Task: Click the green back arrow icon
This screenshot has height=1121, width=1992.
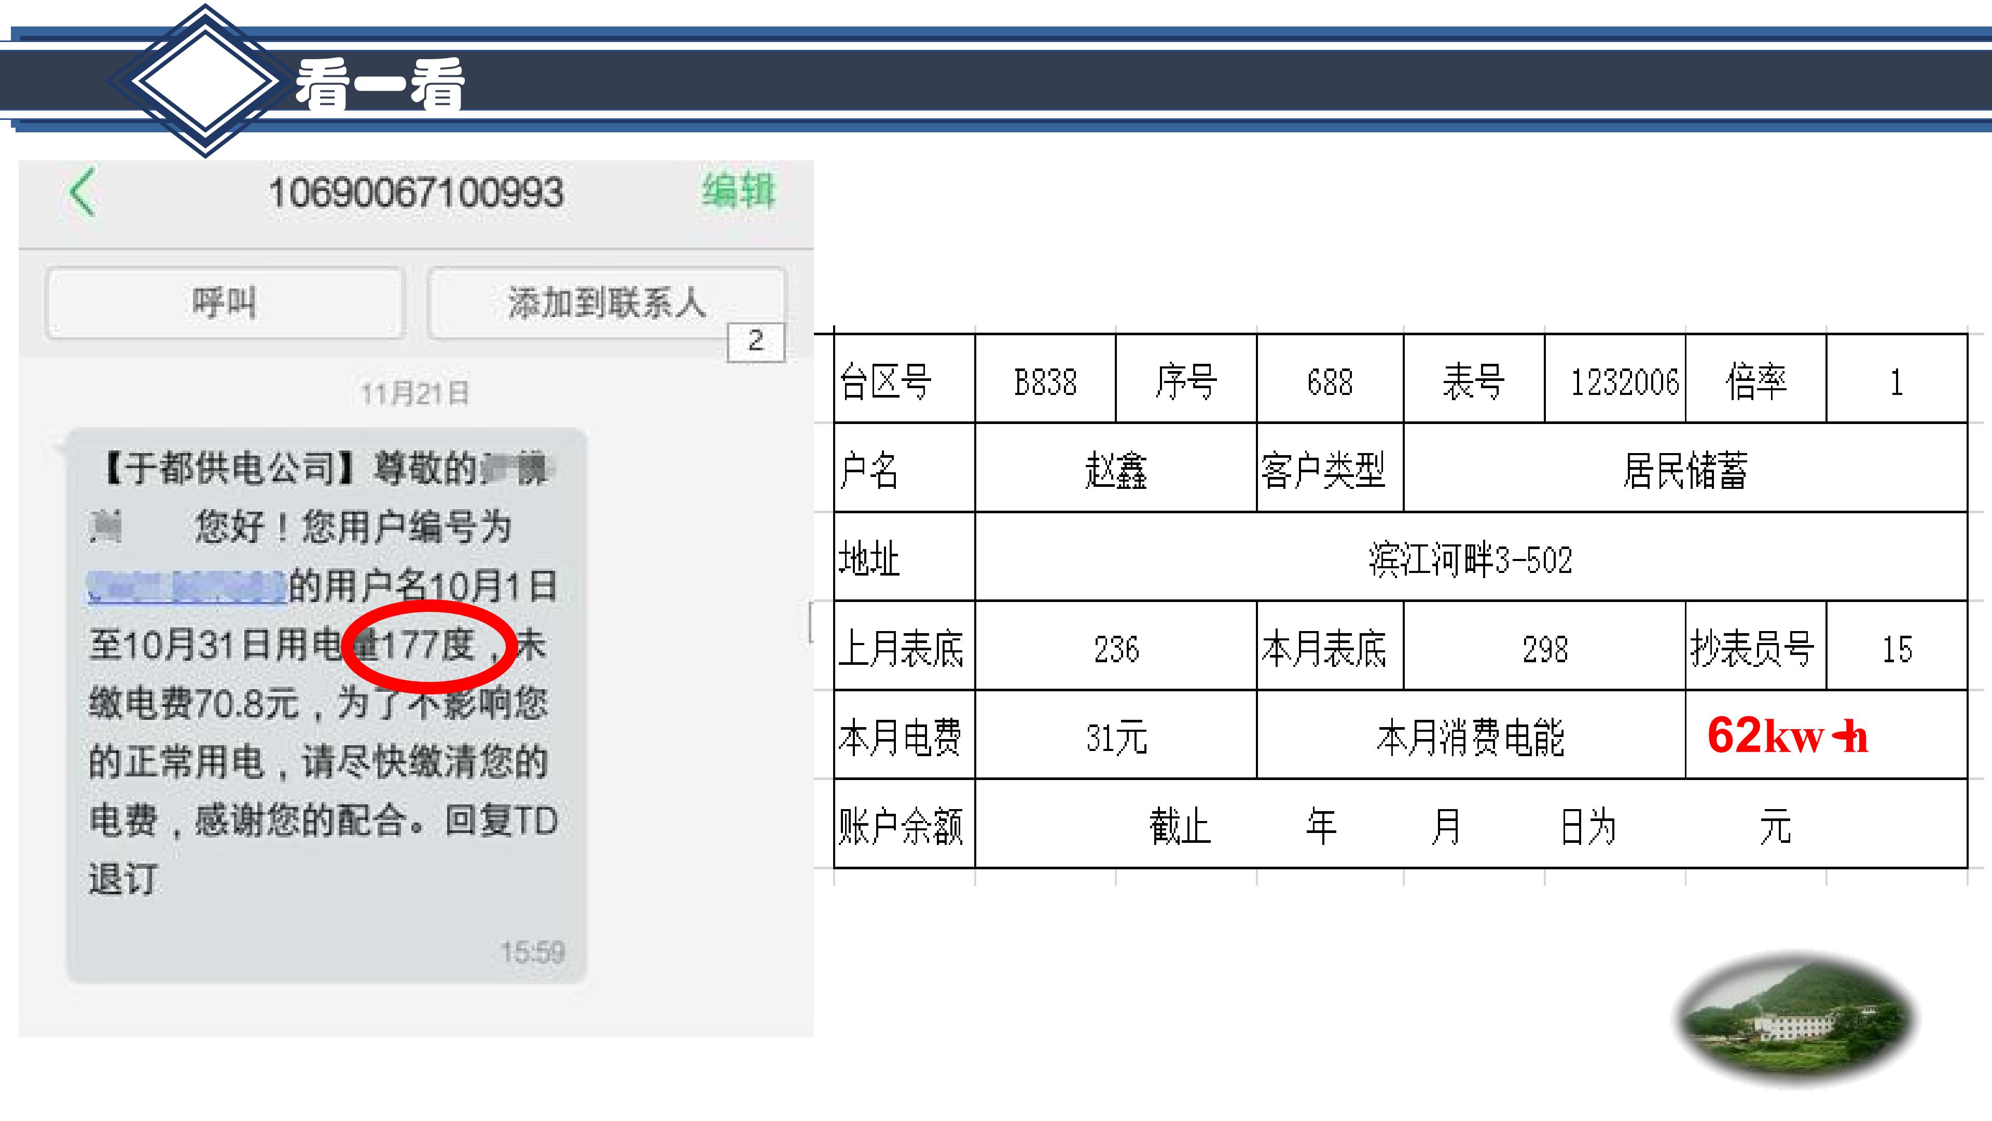Action: pos(82,192)
